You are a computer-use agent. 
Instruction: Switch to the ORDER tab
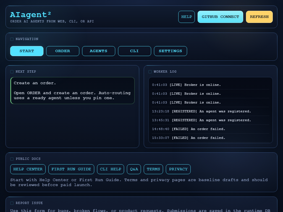click(x=62, y=51)
